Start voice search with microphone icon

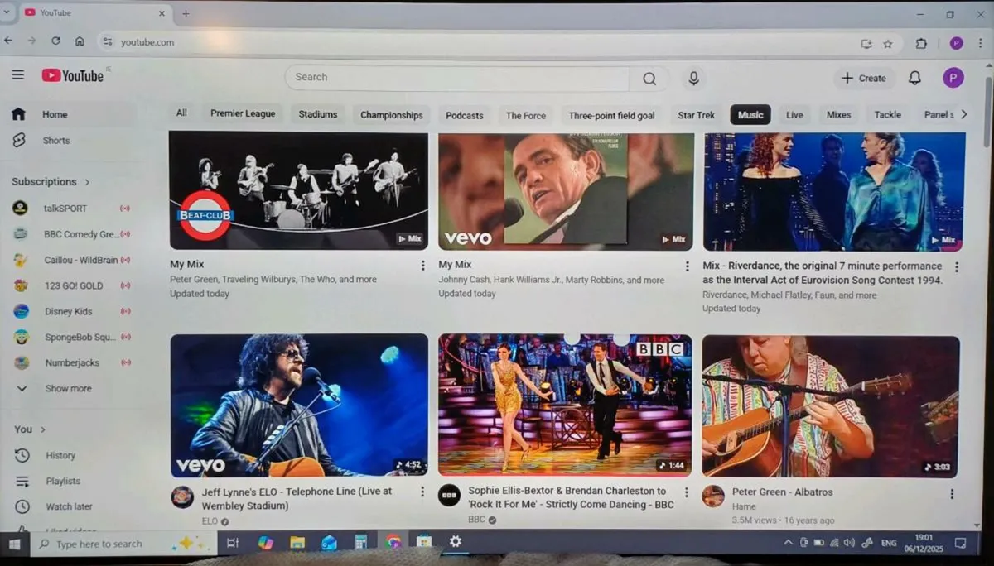click(x=694, y=78)
